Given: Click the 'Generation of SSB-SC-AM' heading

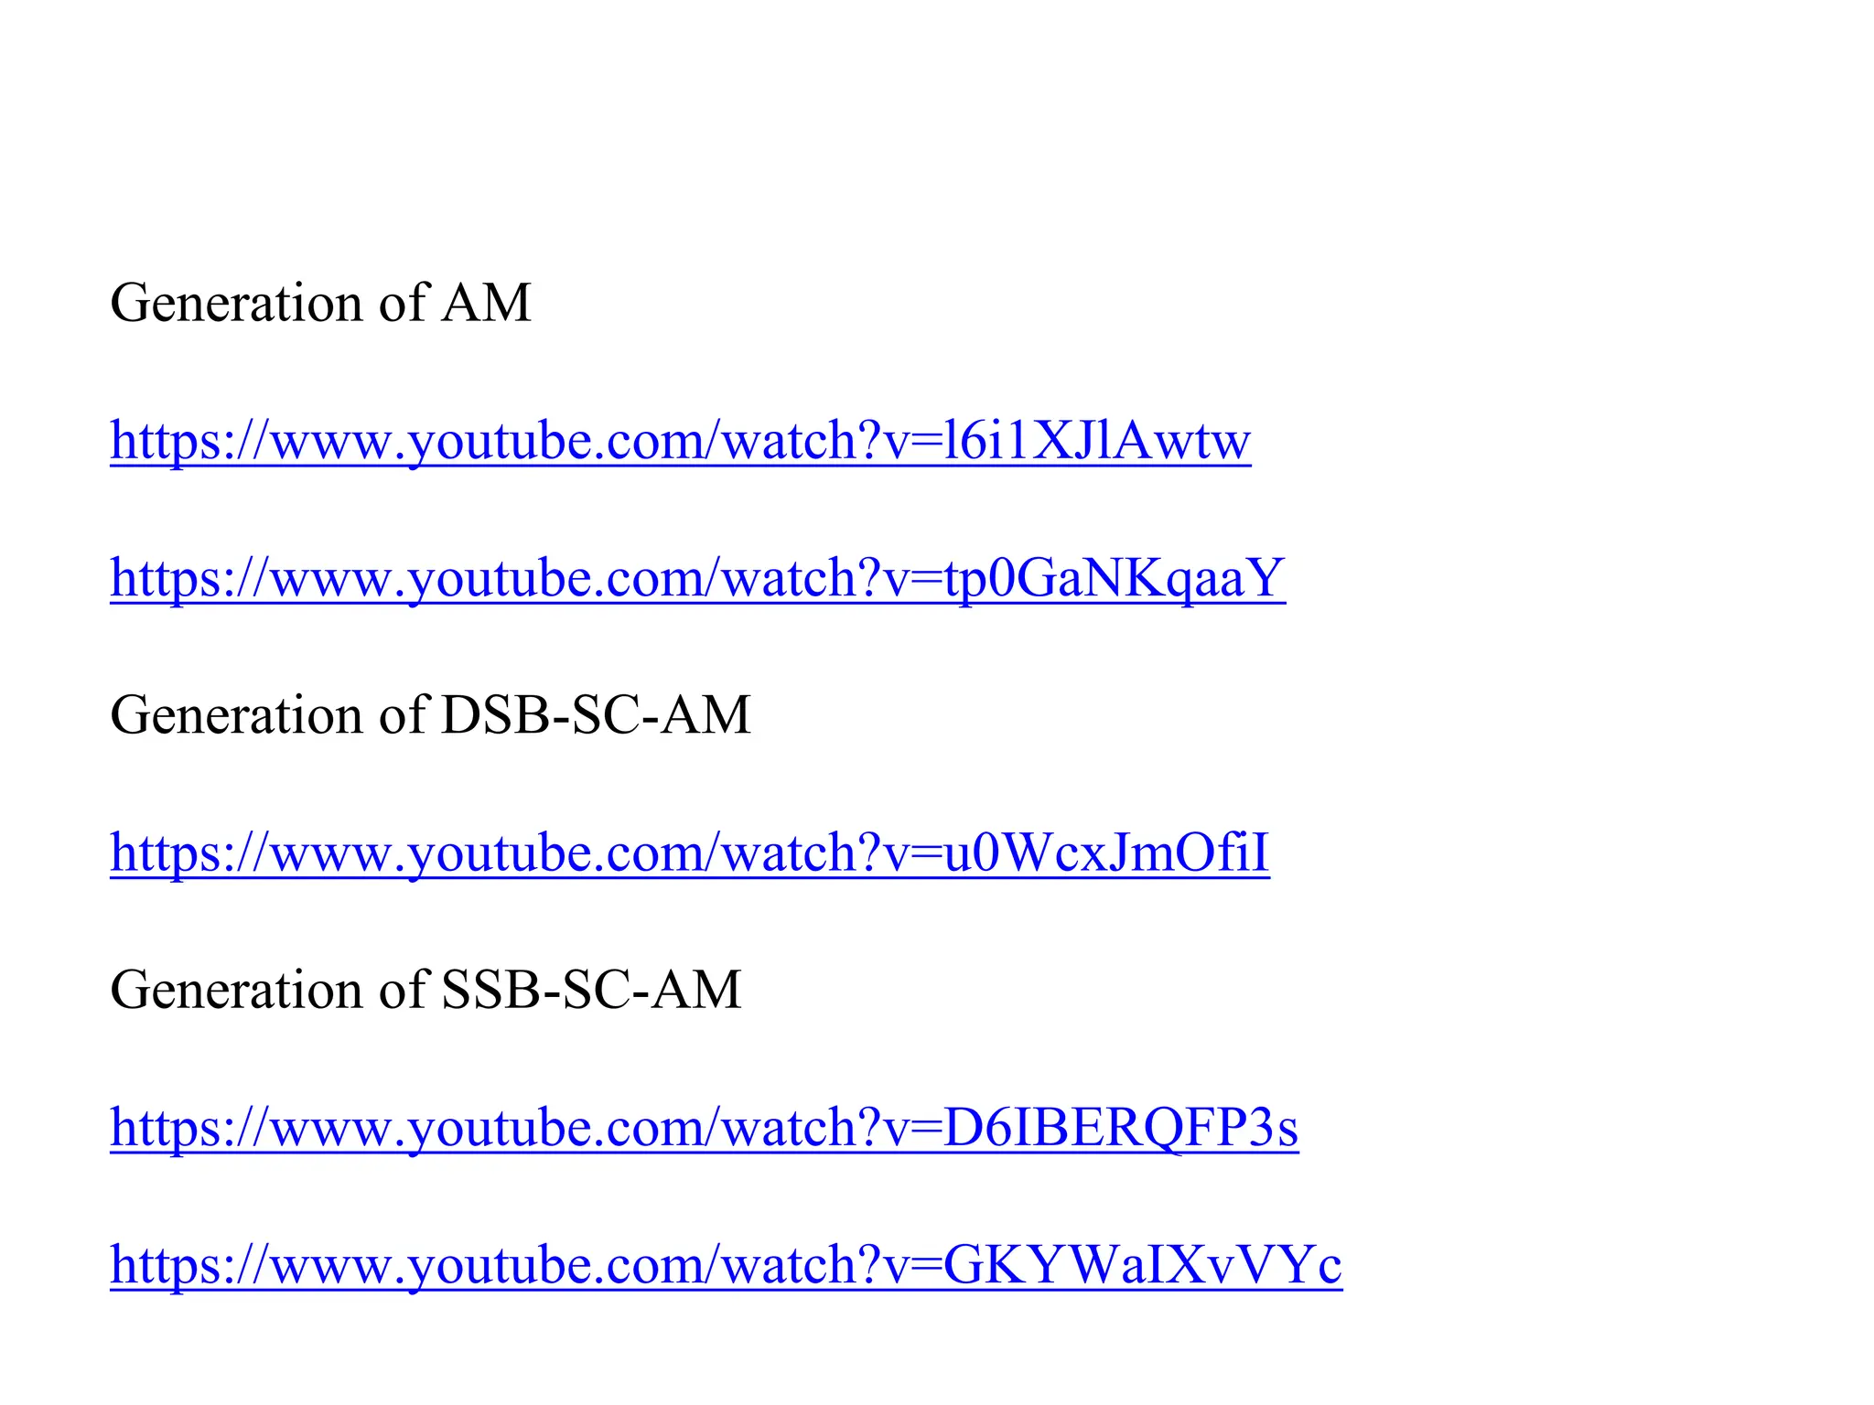Looking at the screenshot, I should pyautogui.click(x=425, y=989).
